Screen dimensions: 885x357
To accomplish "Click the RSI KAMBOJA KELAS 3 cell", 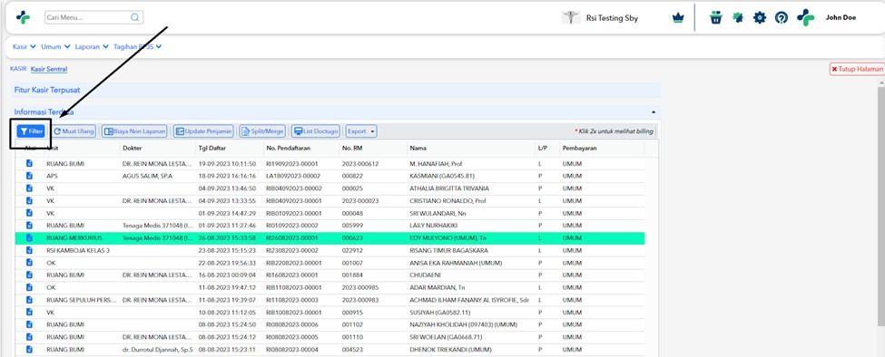I will click(x=78, y=250).
